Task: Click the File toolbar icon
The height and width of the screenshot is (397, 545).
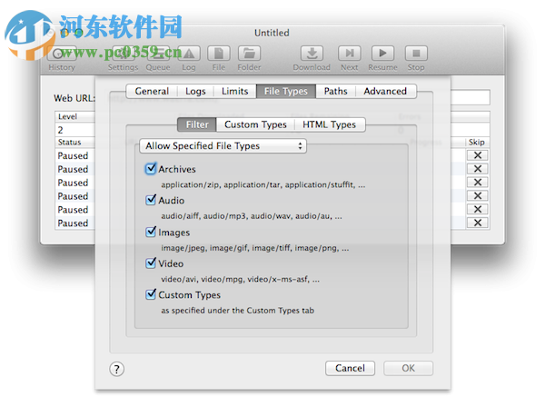Action: click(219, 54)
